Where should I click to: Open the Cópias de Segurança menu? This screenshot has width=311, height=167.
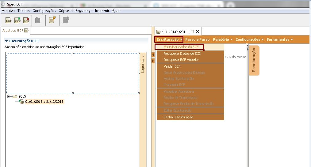click(75, 11)
